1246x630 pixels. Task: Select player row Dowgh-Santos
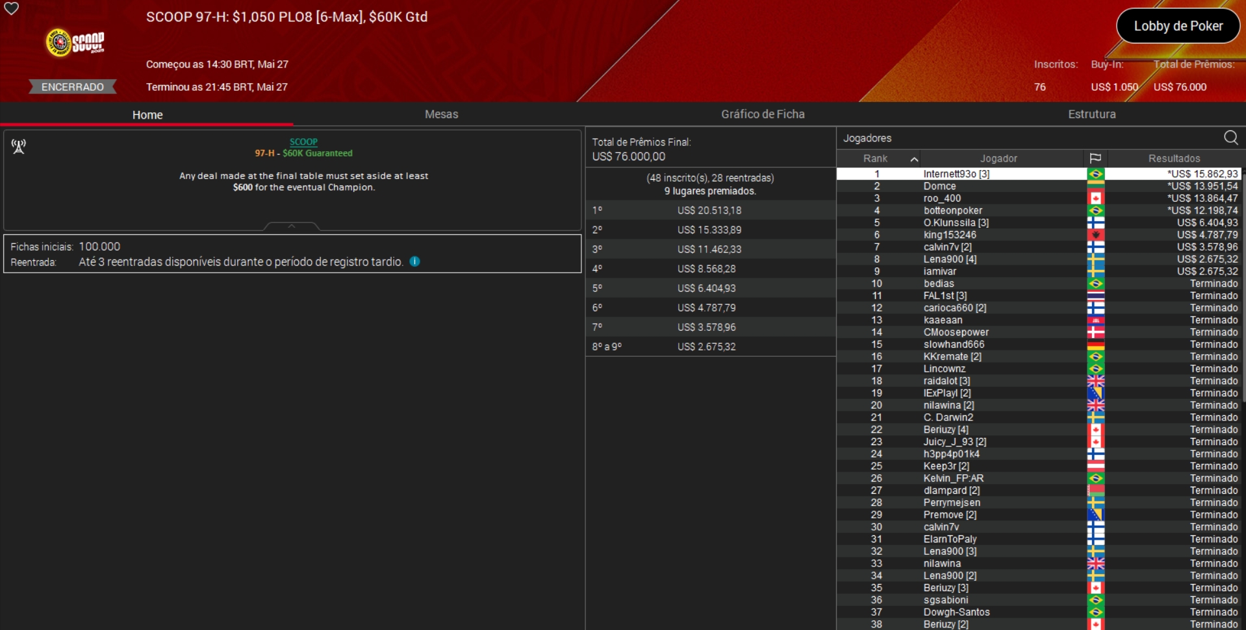1039,612
